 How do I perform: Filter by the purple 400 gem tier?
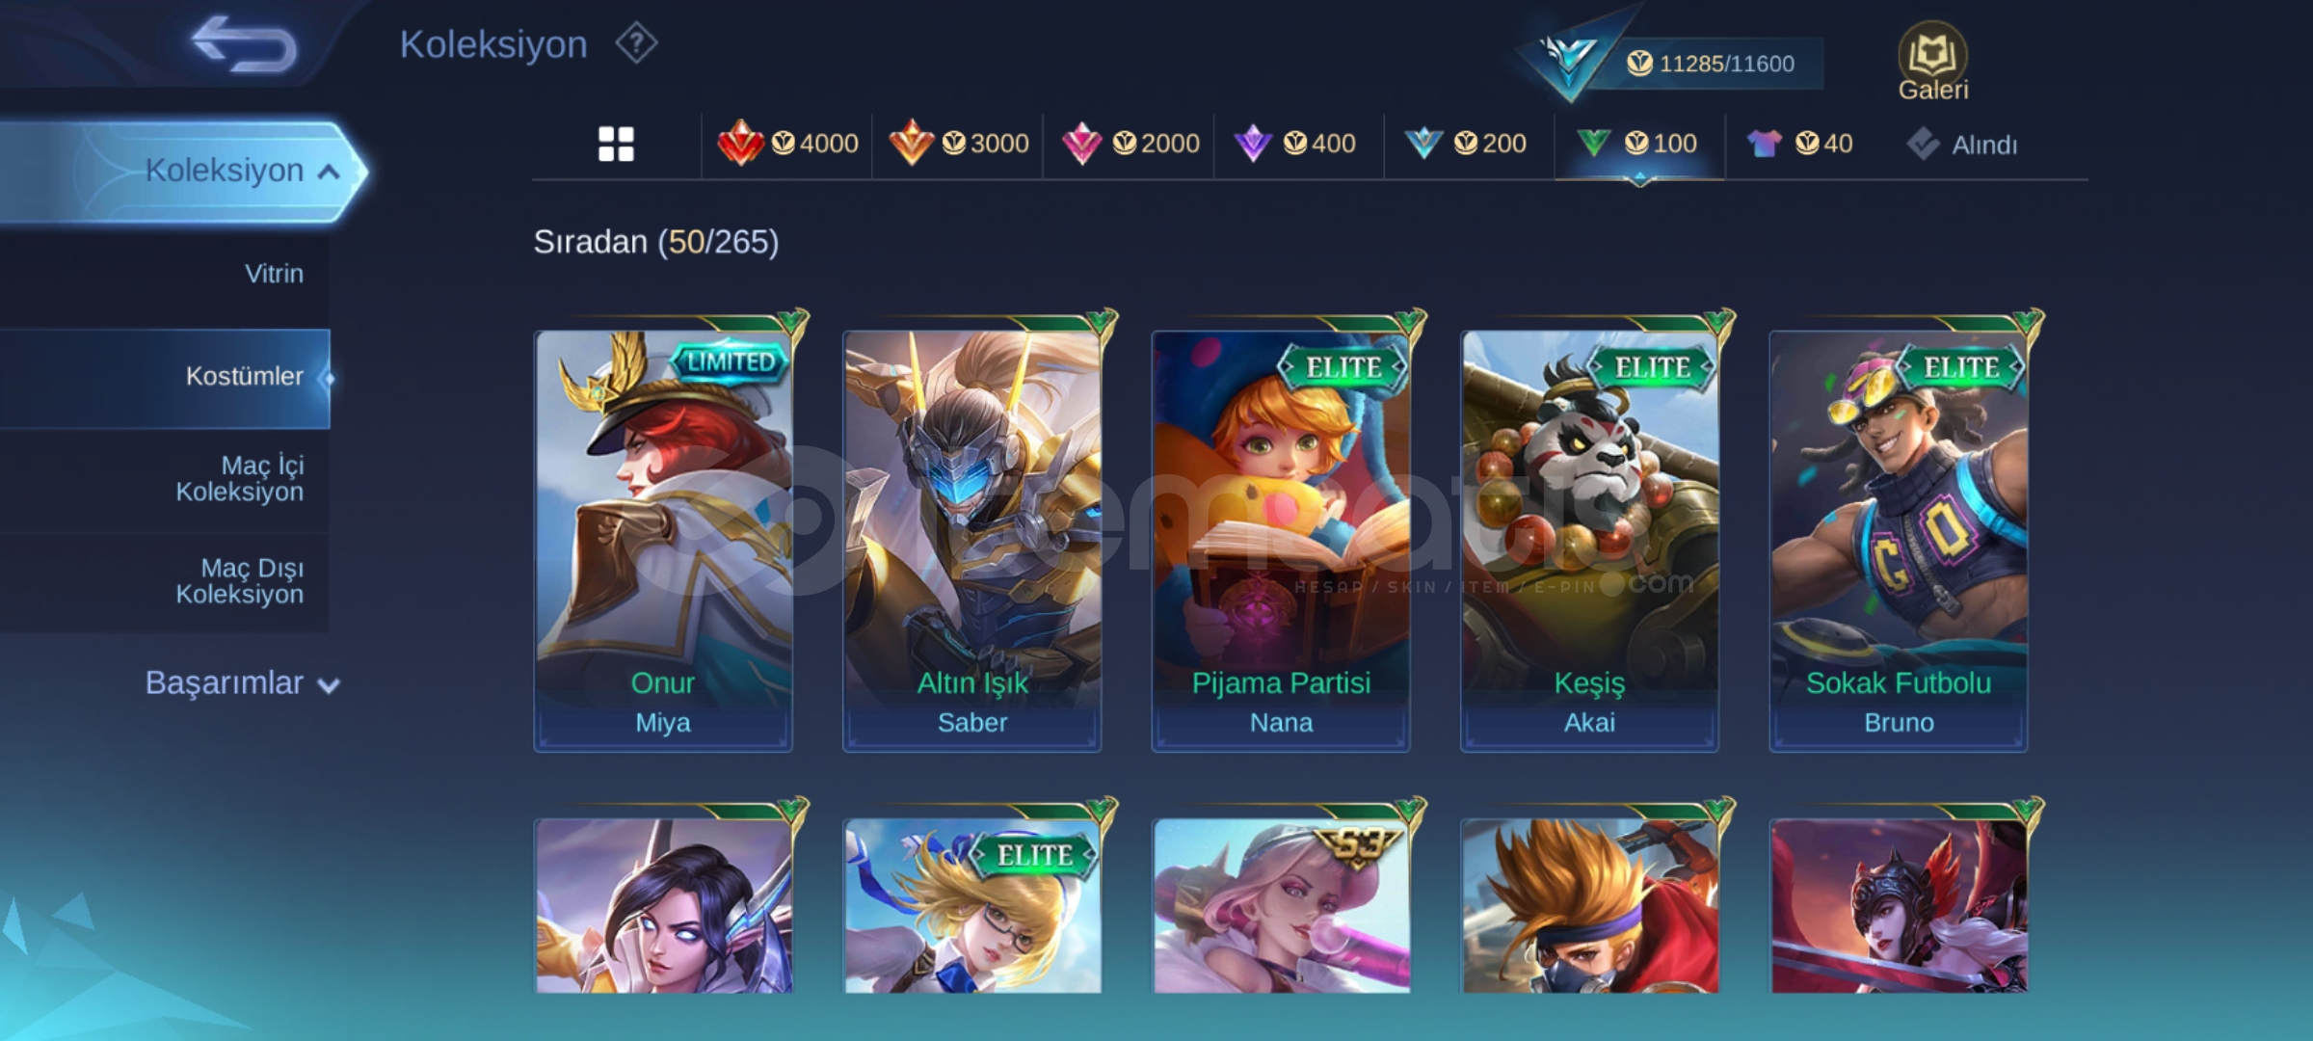(x=1294, y=144)
